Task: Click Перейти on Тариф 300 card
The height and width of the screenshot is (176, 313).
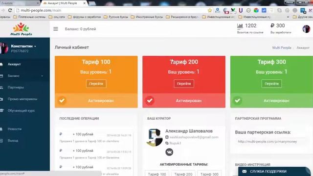Action: point(271,84)
